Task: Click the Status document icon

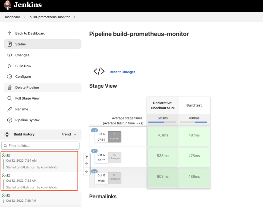Action: [x=10, y=44]
